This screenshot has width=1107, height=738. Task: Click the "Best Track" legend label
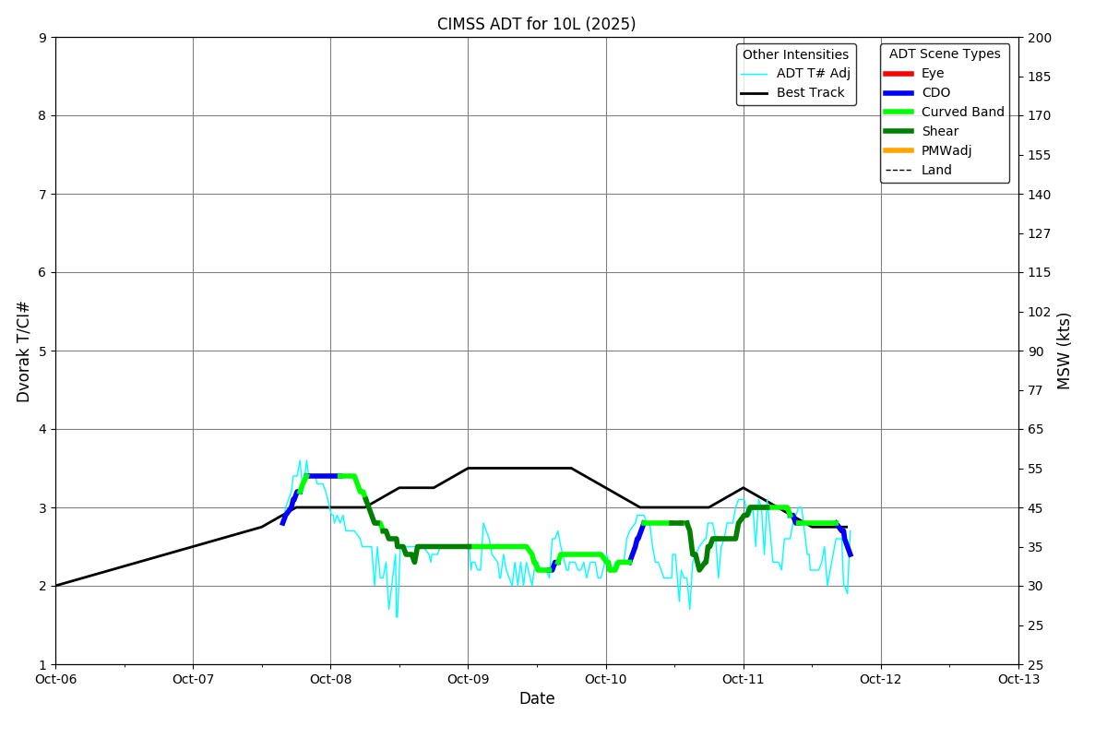[810, 93]
